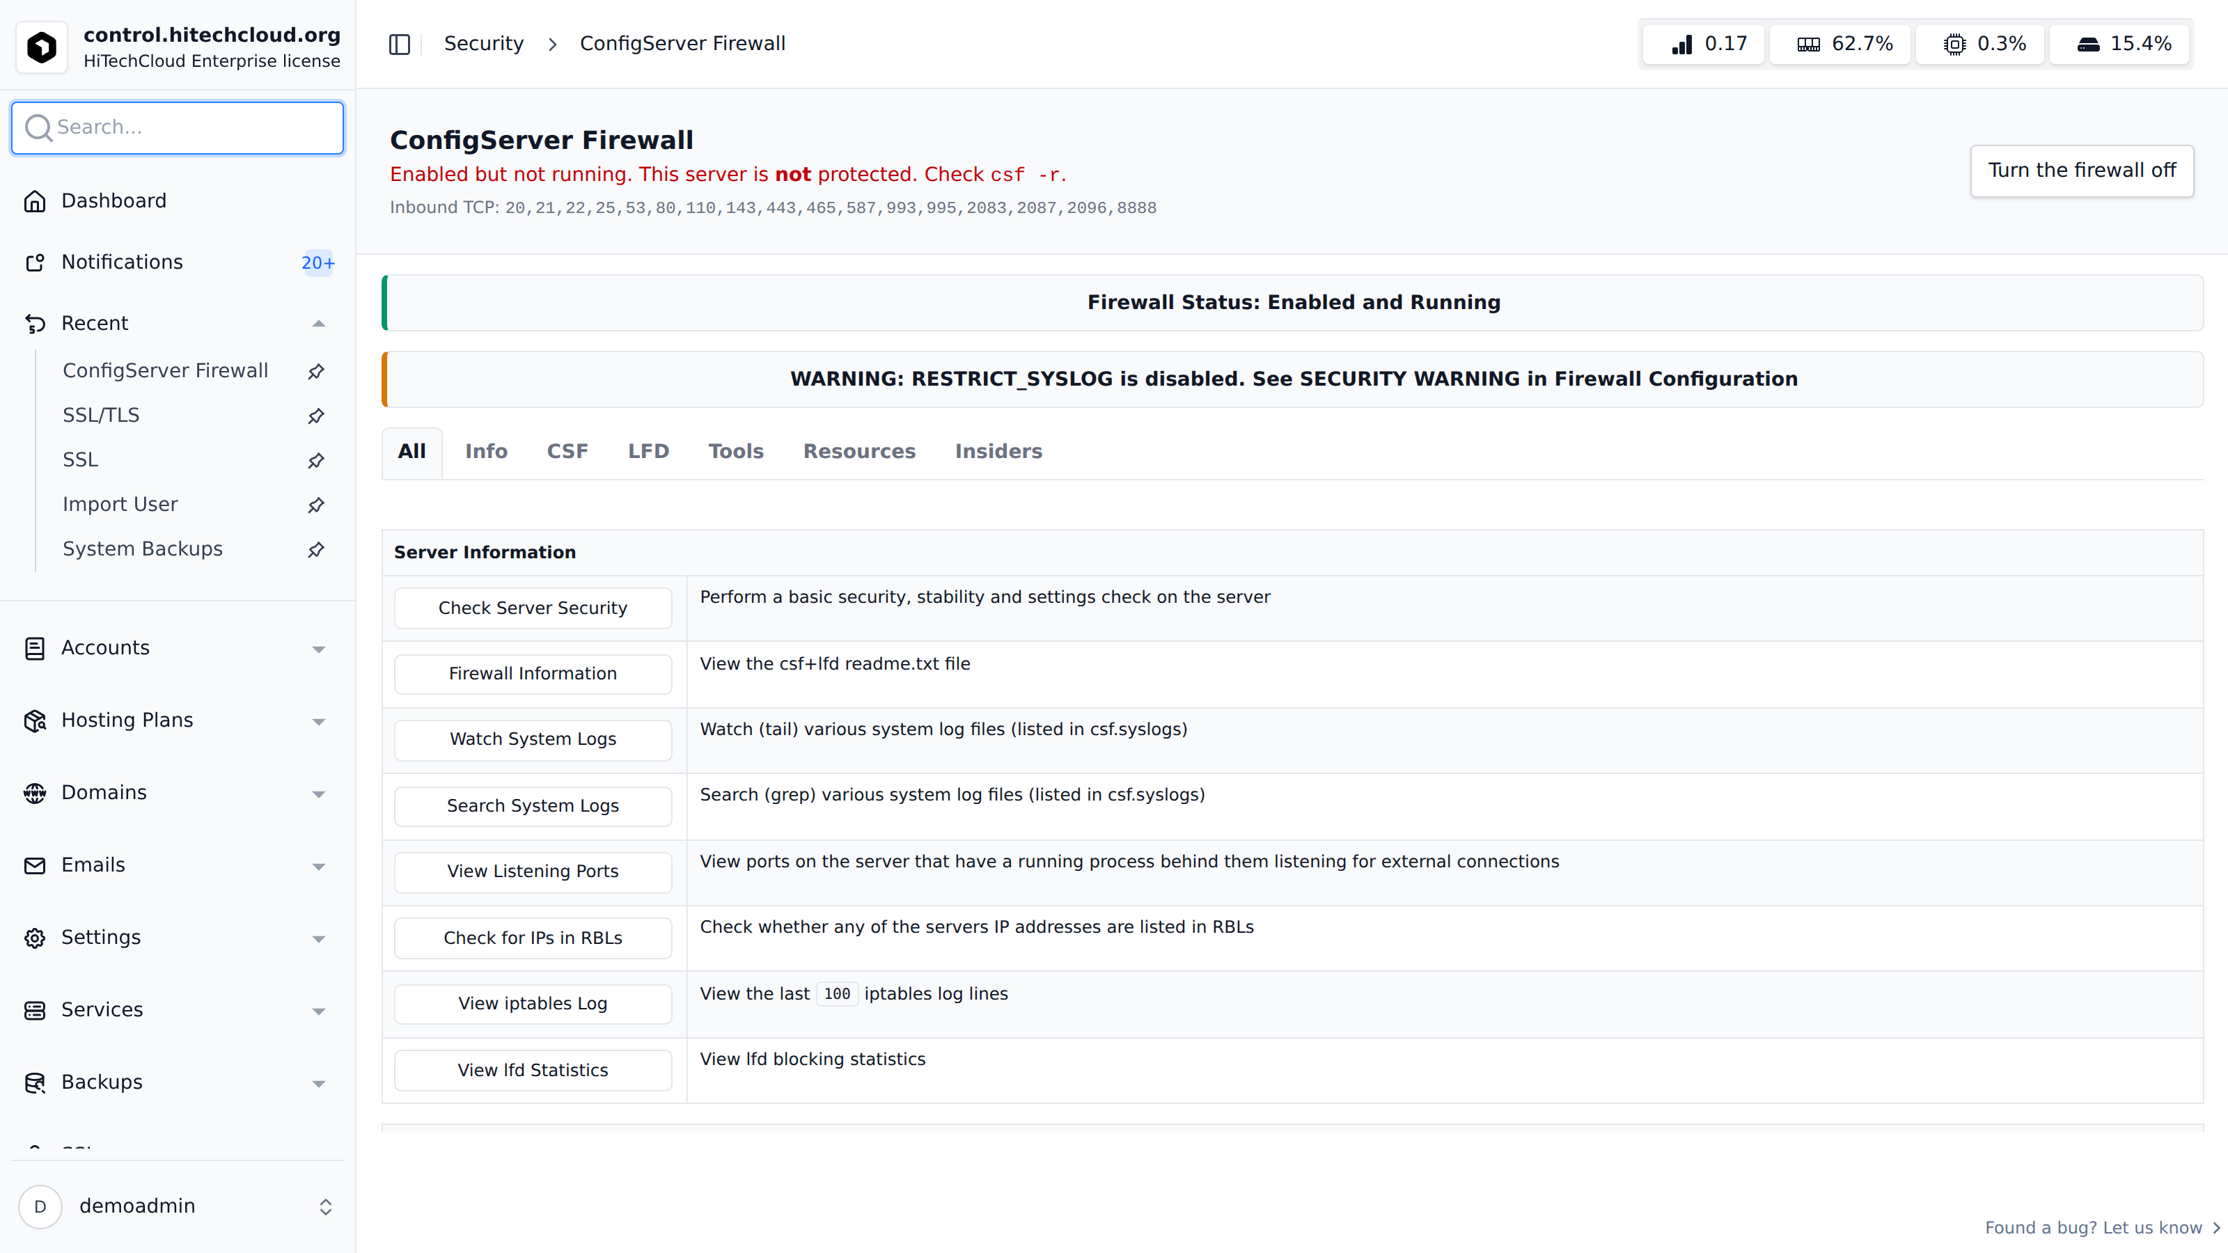Click View iptables Log button
The width and height of the screenshot is (2228, 1253).
(x=533, y=1004)
